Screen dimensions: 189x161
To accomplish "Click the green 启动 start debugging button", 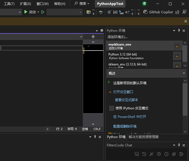I will click(x=30, y=12).
